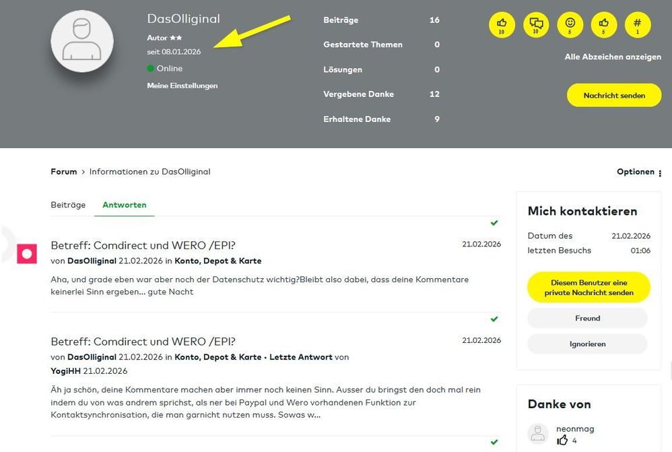This screenshot has height=452, width=672.
Task: Open the first thumbs-up badge with 10
Action: (x=502, y=25)
